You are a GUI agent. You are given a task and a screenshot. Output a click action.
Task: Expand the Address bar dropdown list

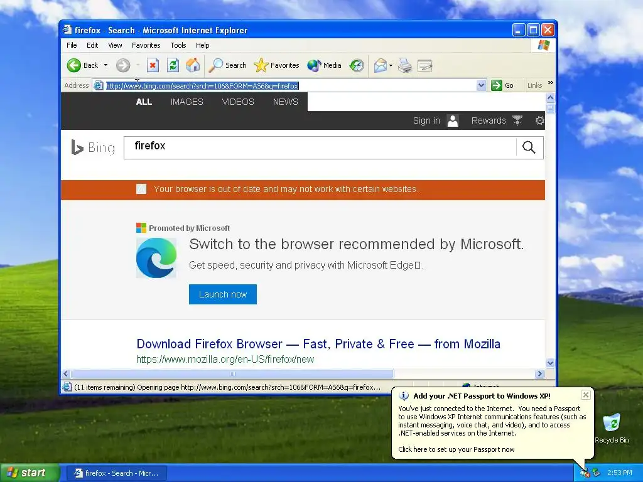[482, 85]
